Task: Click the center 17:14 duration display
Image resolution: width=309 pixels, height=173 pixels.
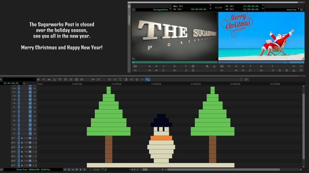Action: tap(218, 8)
